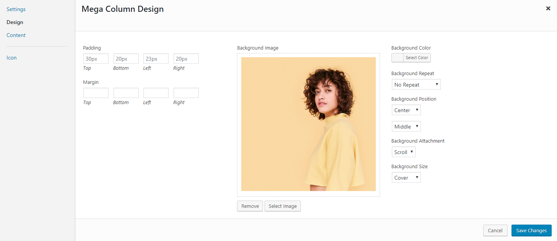Click the Save Changes button
Viewport: 557px width, 241px height.
(531, 230)
